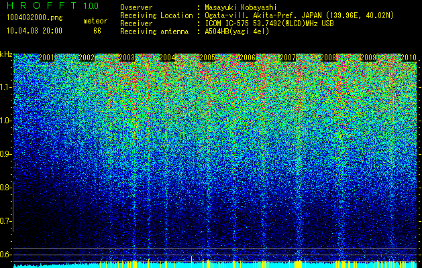Select the file name 1004032000.png
This screenshot has height=268, width=422.
click(x=34, y=18)
